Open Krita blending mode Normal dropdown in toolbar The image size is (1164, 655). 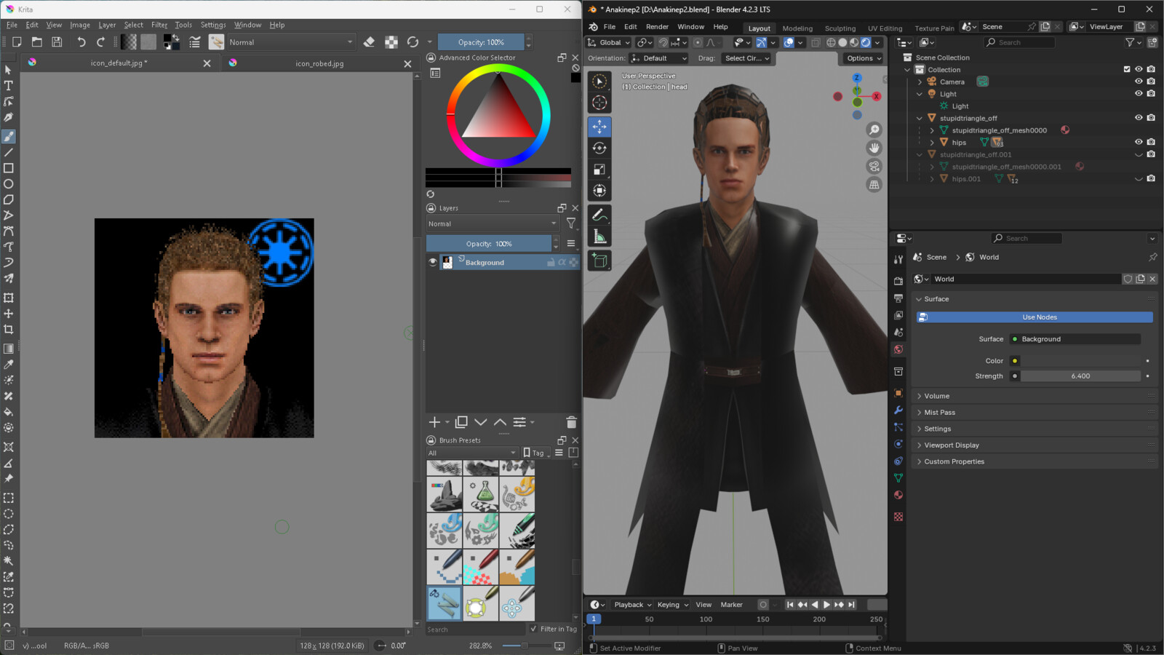(x=291, y=42)
